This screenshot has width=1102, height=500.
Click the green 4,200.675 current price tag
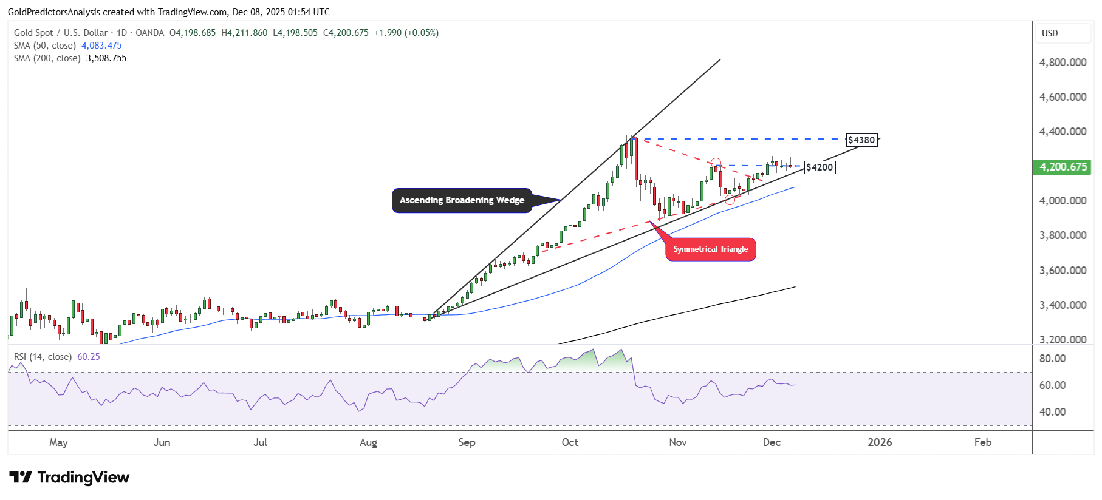pyautogui.click(x=1063, y=167)
